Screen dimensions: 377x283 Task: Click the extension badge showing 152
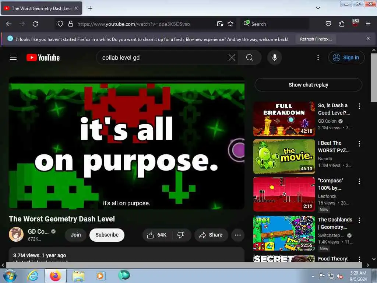pos(355,22)
